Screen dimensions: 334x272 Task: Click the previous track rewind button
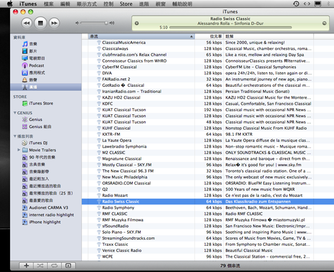27,23
